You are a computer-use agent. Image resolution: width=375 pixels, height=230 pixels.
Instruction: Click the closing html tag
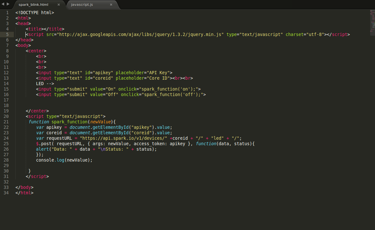click(x=24, y=193)
